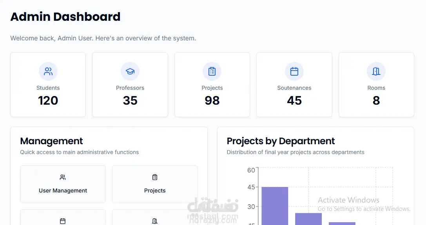Click the Rooms count of 8

[x=376, y=101]
